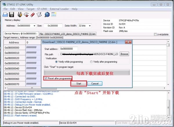Click the Start address input field
Viewport: 174px width, 127px height.
[x=69, y=49]
